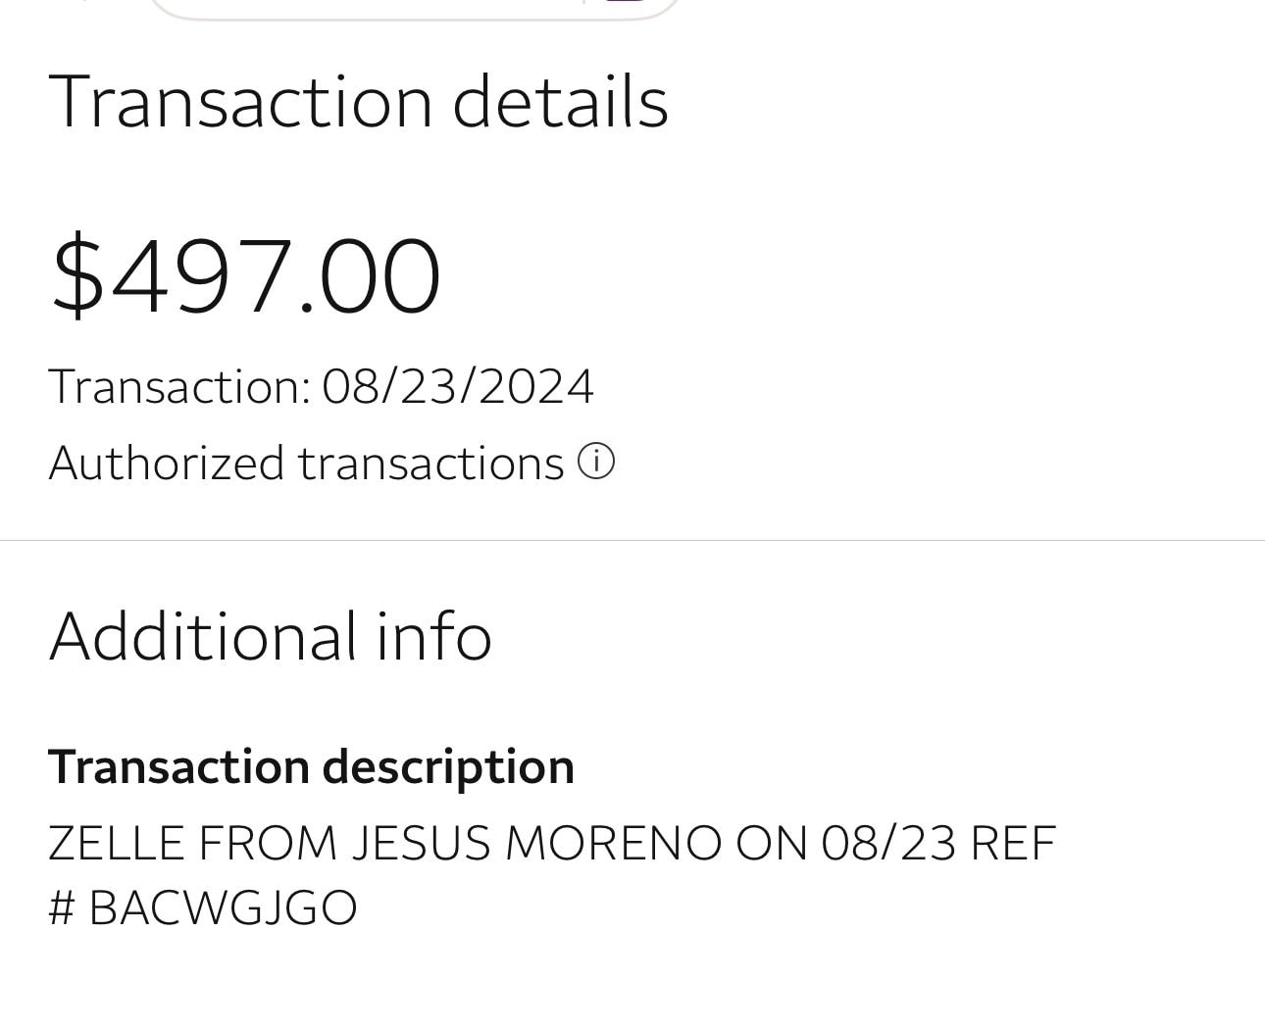The image size is (1265, 1029).
Task: Tap the purple icon at search field edge
Action: point(626,3)
